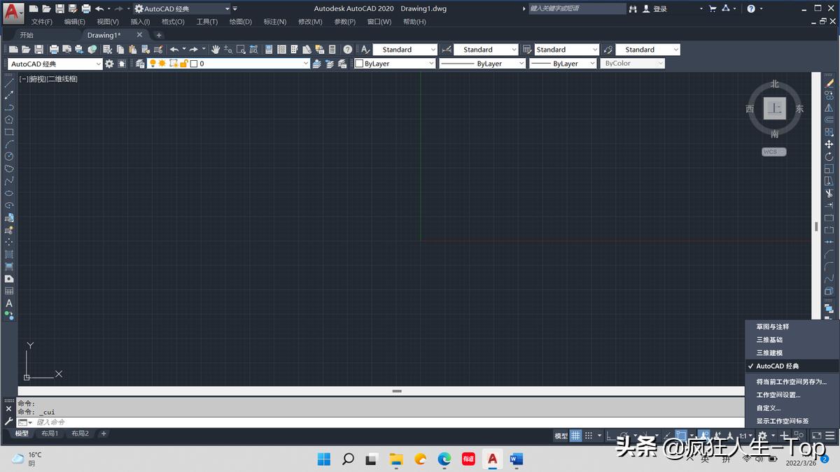Select the Line draw tool
Image resolution: width=840 pixels, height=472 pixels.
(x=9, y=83)
